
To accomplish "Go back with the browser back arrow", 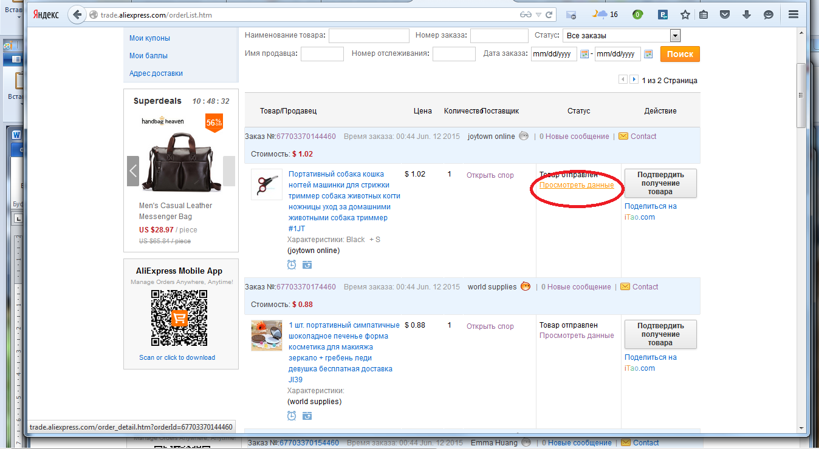I will tap(77, 15).
